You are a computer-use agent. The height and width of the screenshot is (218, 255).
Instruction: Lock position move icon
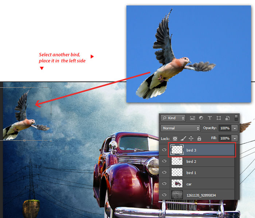click(x=191, y=138)
